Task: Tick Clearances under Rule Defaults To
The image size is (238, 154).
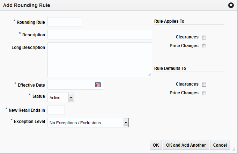Action: click(204, 84)
